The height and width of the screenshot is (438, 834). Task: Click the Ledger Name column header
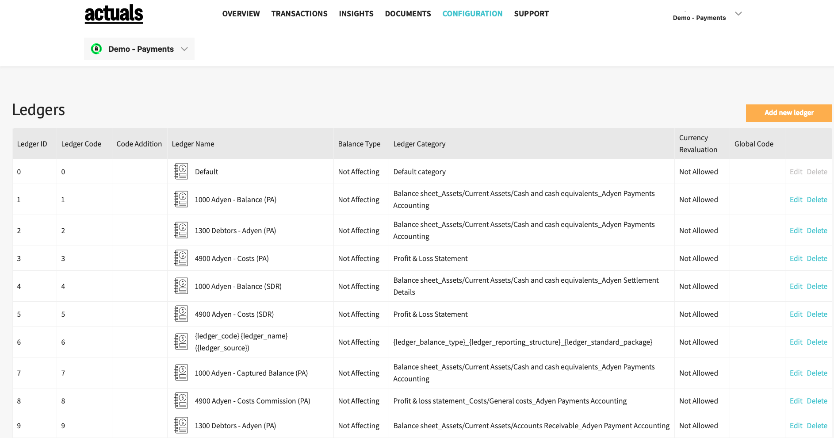tap(193, 144)
